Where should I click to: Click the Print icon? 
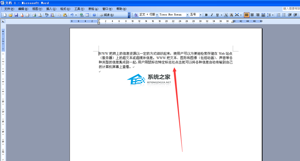(34, 15)
